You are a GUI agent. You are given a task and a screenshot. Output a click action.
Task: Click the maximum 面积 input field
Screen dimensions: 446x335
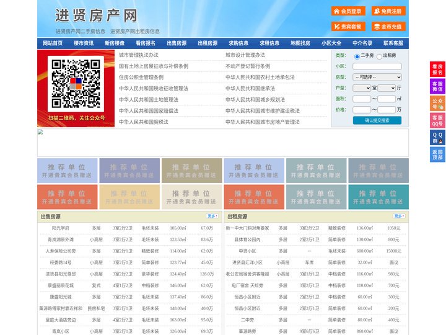coord(387,99)
